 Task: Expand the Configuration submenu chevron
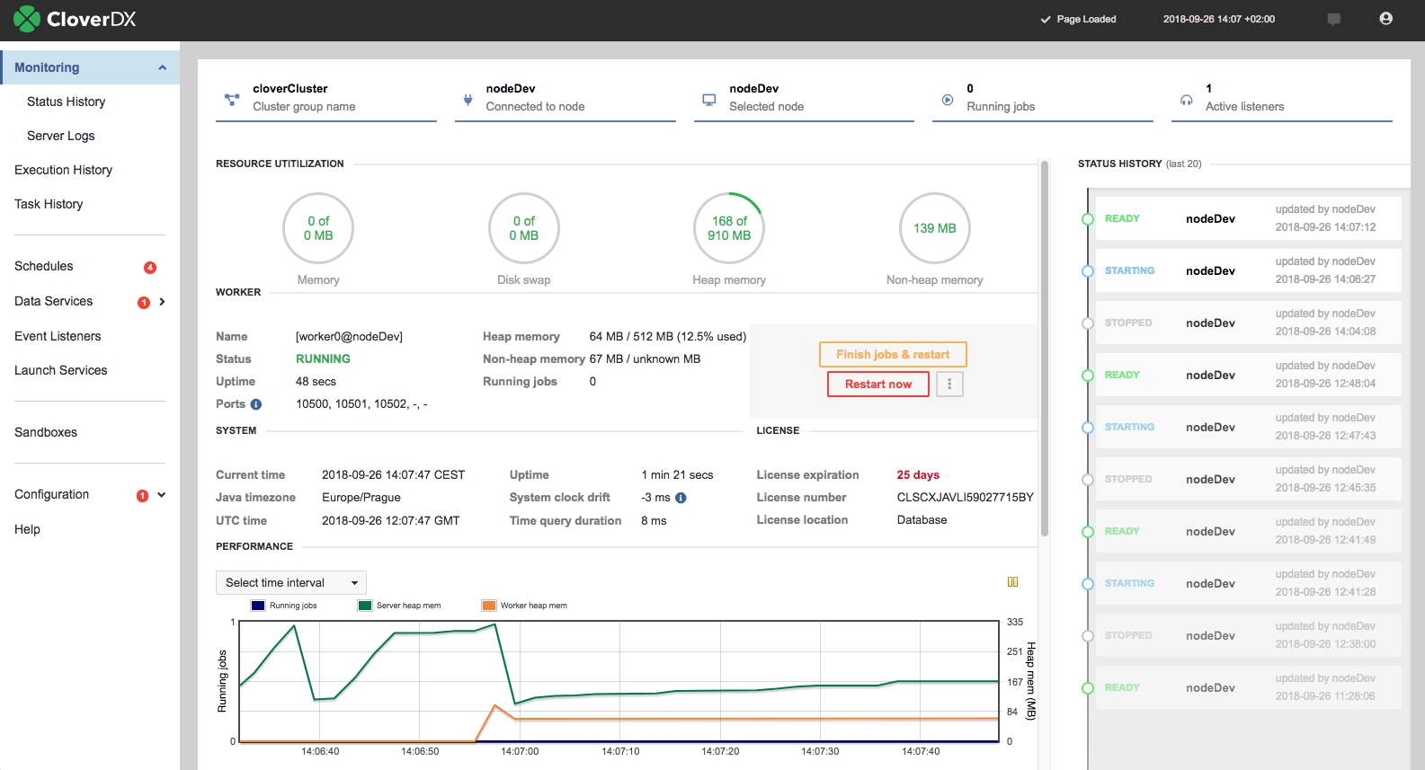point(162,495)
